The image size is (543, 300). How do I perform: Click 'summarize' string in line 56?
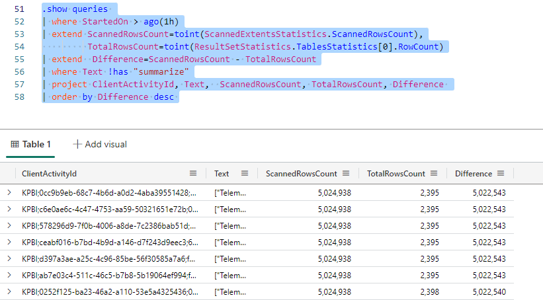tap(161, 72)
